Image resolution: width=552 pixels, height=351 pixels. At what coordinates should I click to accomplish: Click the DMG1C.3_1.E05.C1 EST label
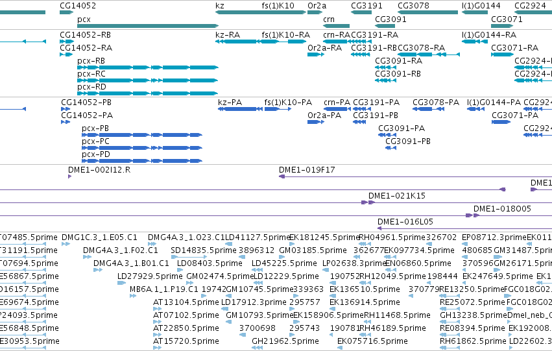tap(100, 237)
